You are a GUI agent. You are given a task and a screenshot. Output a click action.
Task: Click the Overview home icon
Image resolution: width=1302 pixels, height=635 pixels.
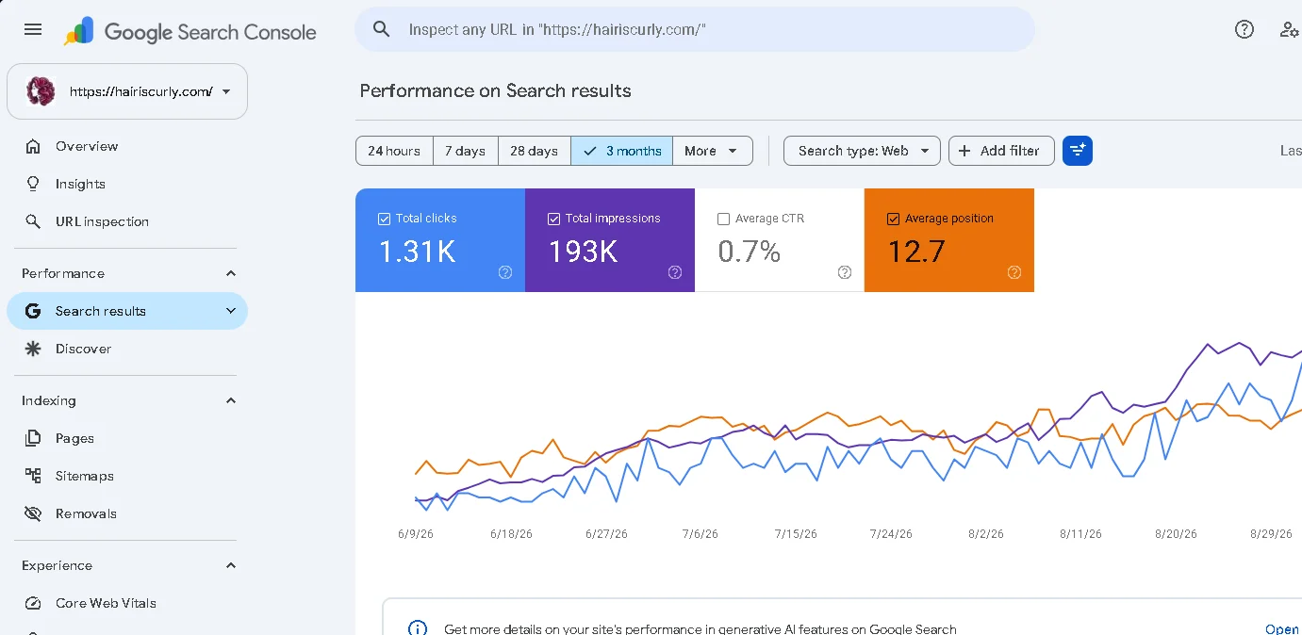click(x=33, y=146)
